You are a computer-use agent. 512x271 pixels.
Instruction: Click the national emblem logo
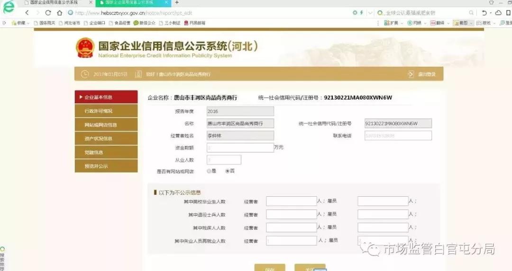click(x=85, y=48)
